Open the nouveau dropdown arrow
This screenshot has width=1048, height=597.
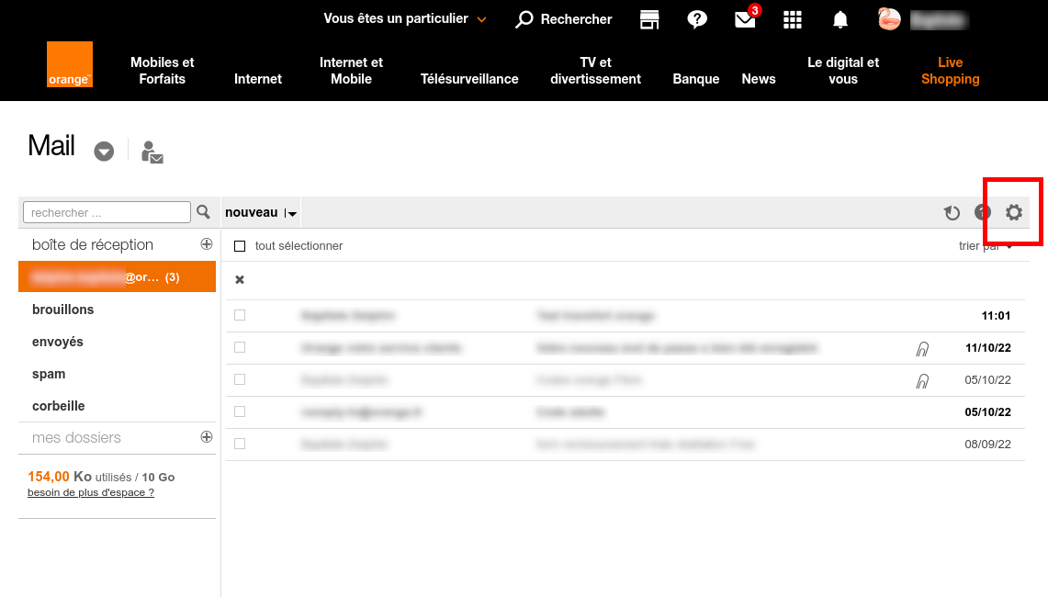point(291,213)
